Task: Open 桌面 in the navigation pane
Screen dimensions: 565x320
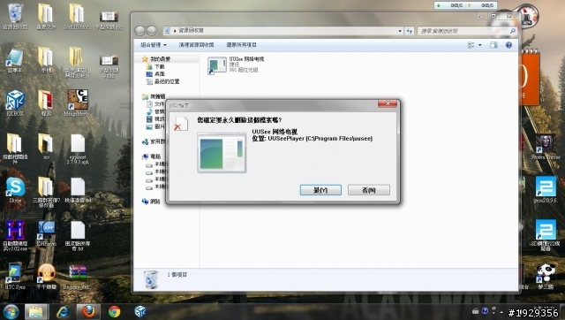Action: (155, 74)
